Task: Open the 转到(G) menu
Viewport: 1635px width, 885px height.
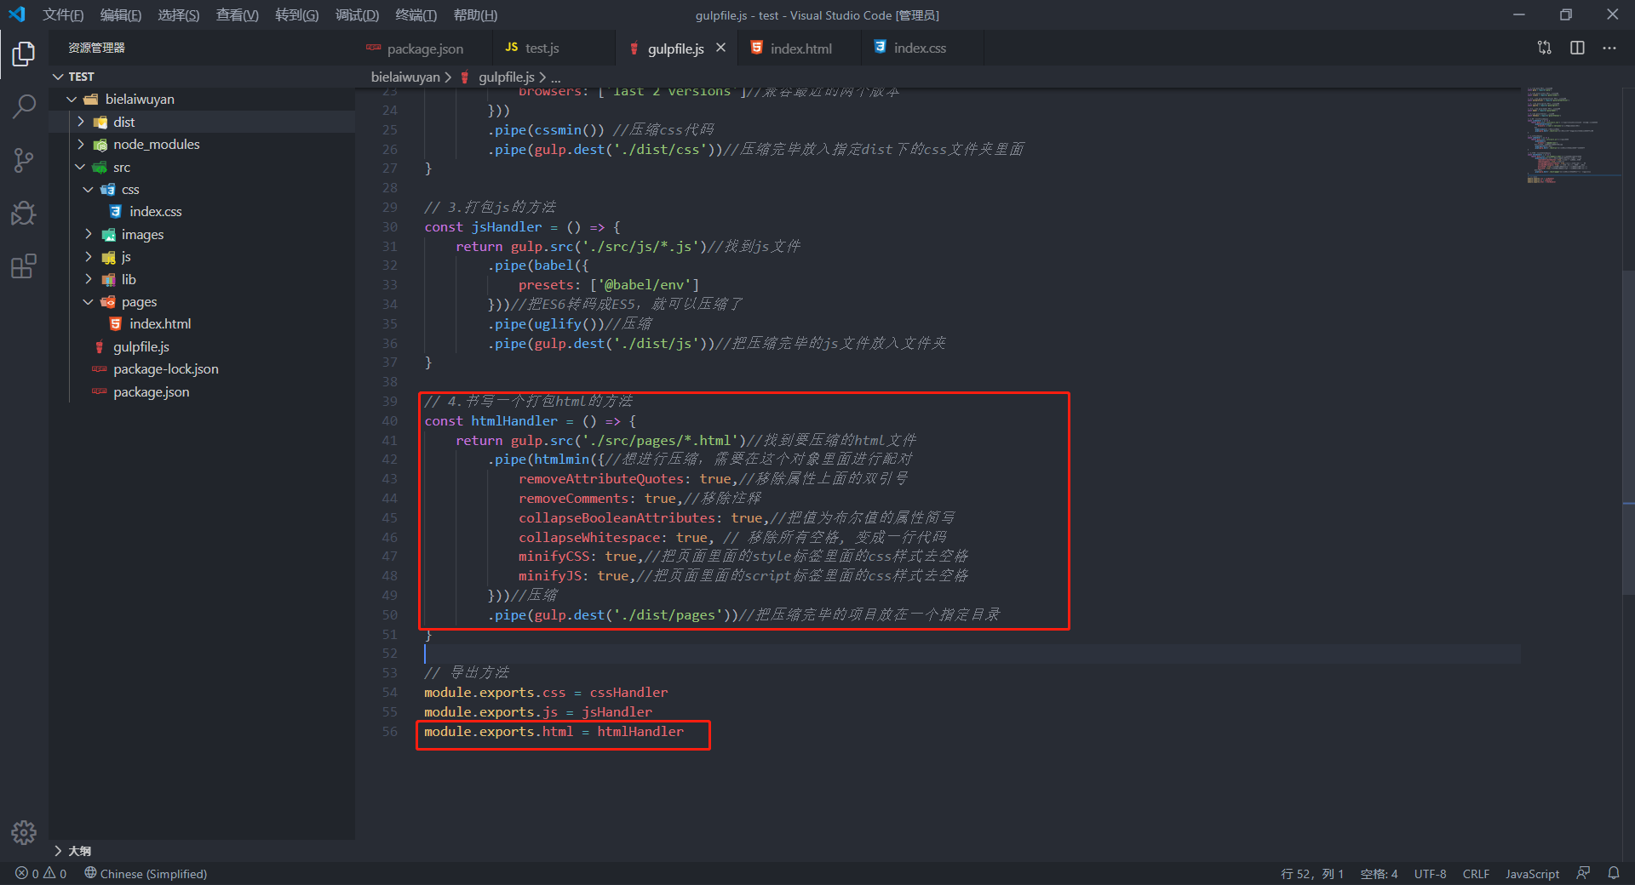Action: pyautogui.click(x=296, y=14)
